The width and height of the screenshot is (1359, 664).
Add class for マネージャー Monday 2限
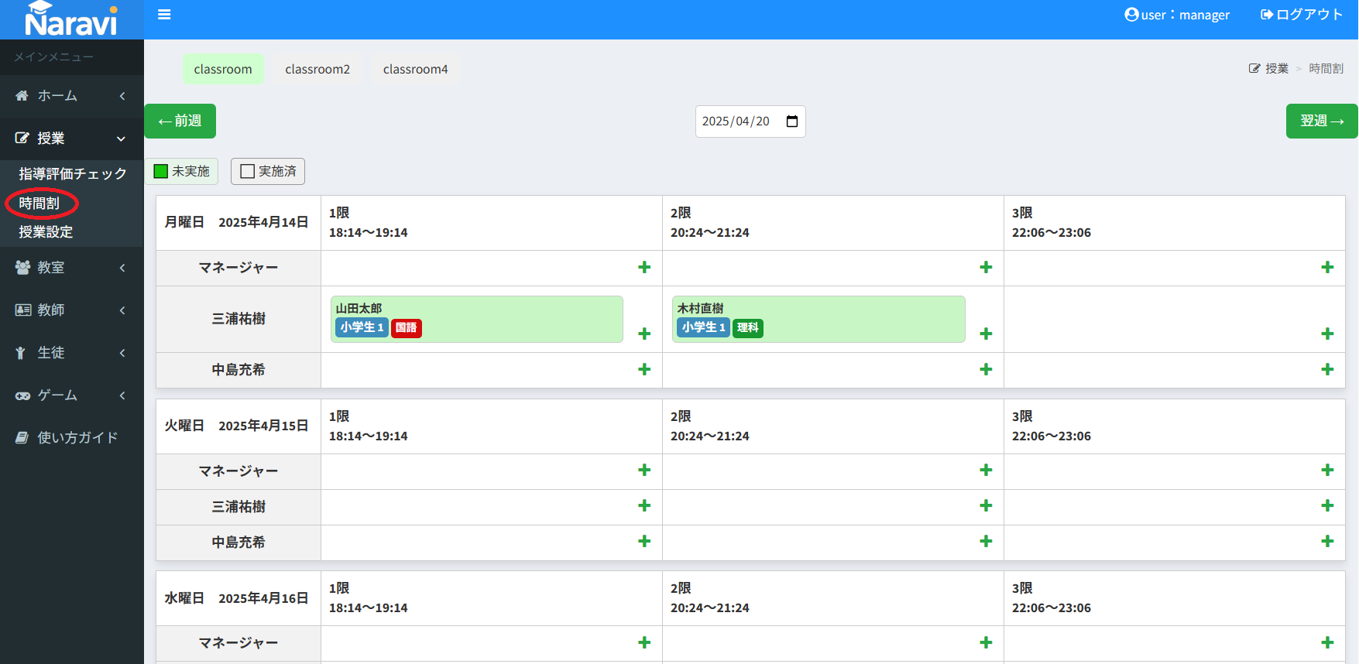coord(986,267)
